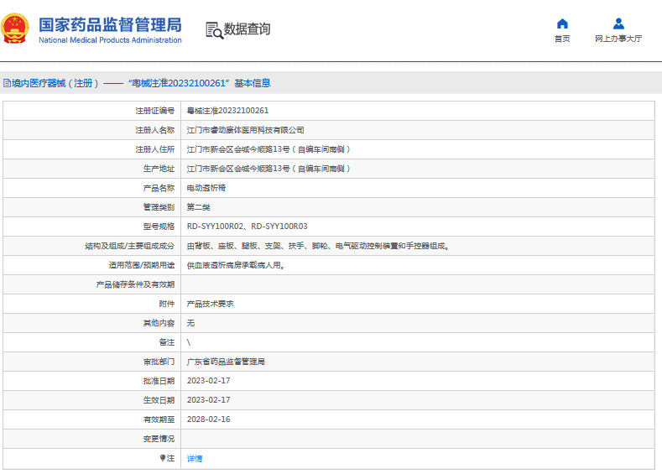Click the 数据查询 heading text
The height and width of the screenshot is (474, 662).
[x=247, y=29]
